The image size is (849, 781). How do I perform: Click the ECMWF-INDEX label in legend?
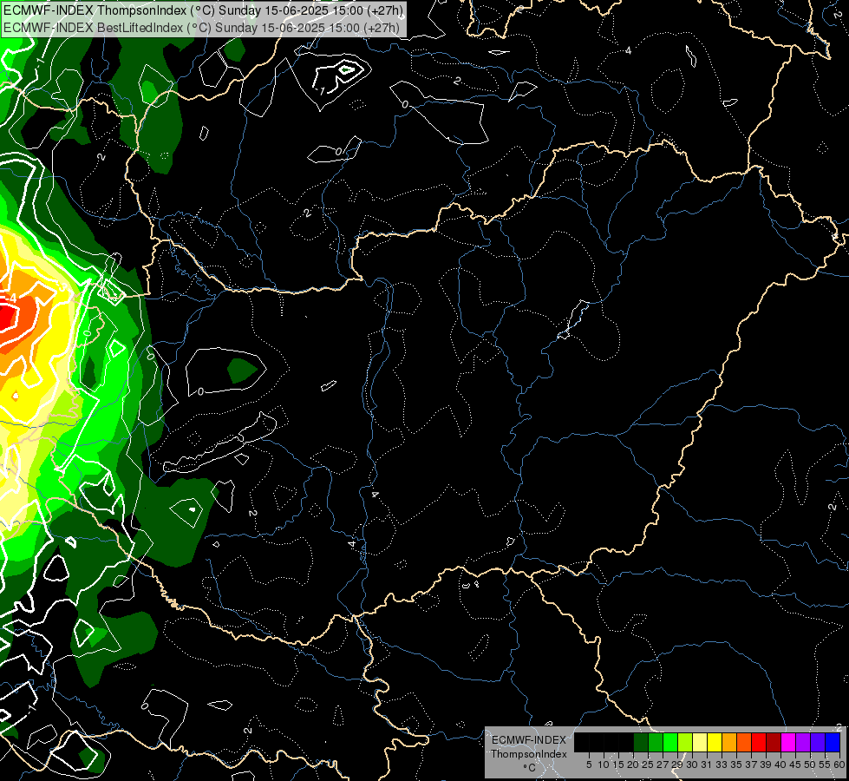pyautogui.click(x=529, y=740)
